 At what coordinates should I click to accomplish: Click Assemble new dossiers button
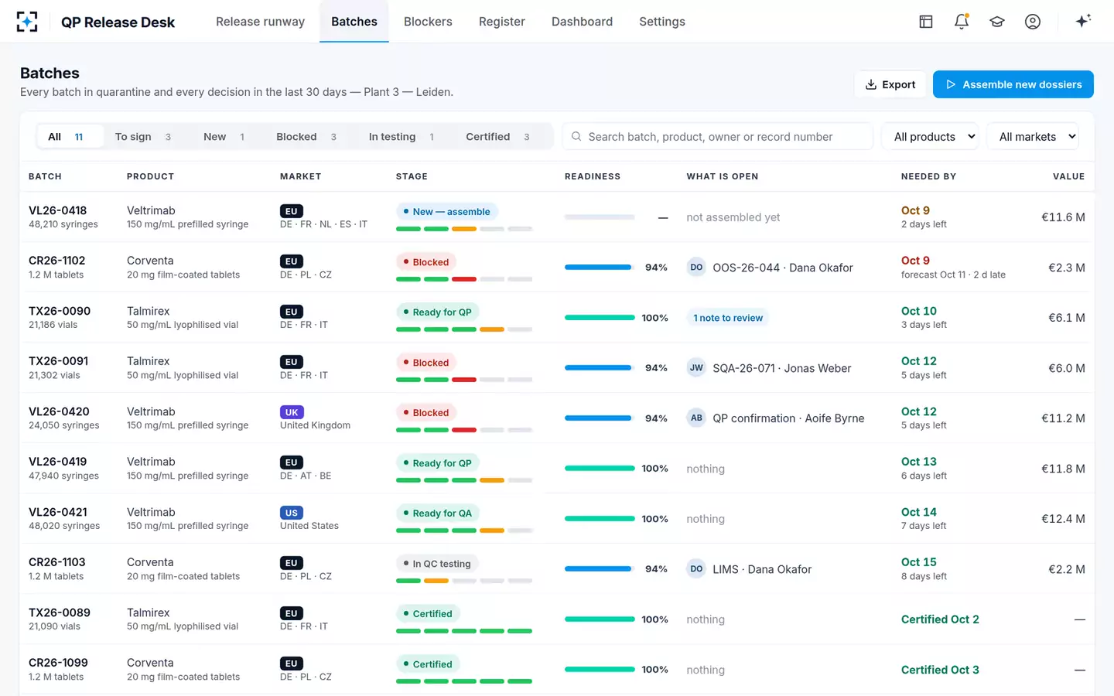pos(1013,84)
